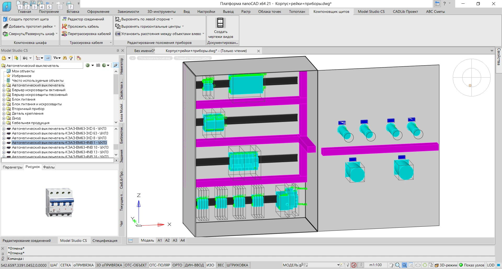Click Create view drawings icon
Viewport: 502px width, 269px height.
click(220, 23)
